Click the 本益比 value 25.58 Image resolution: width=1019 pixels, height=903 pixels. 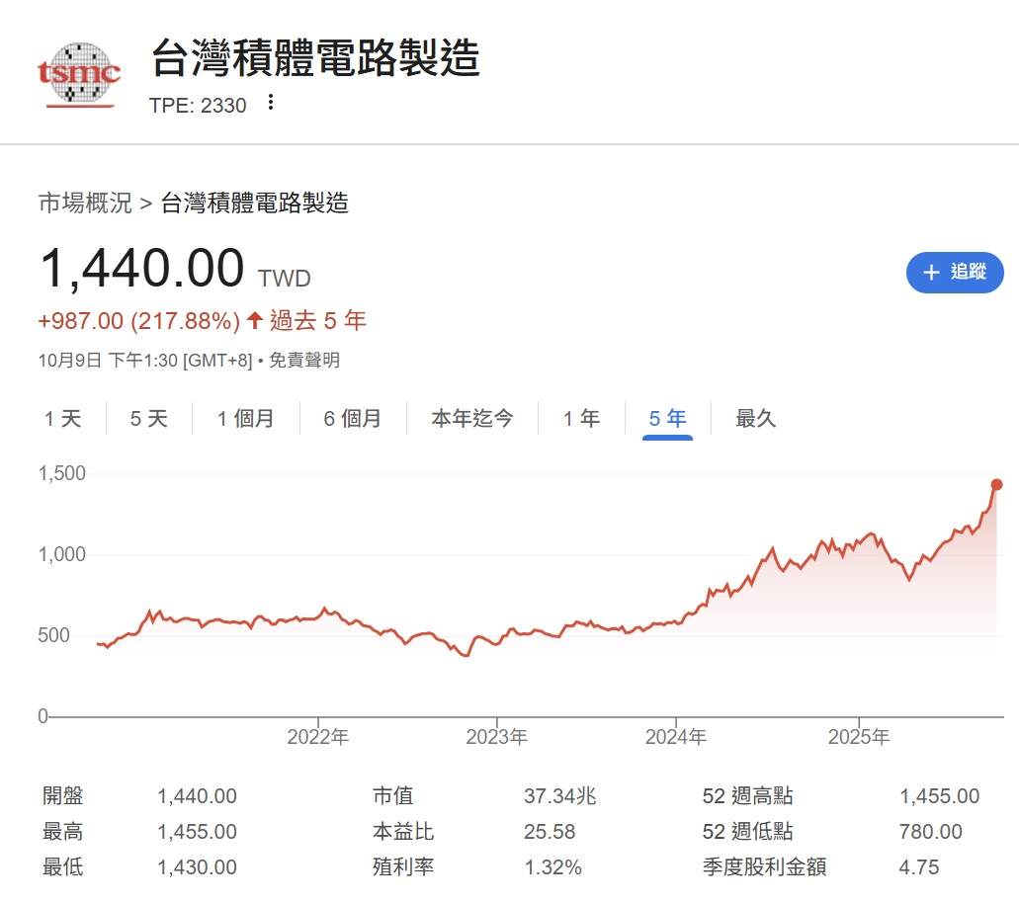[x=550, y=832]
